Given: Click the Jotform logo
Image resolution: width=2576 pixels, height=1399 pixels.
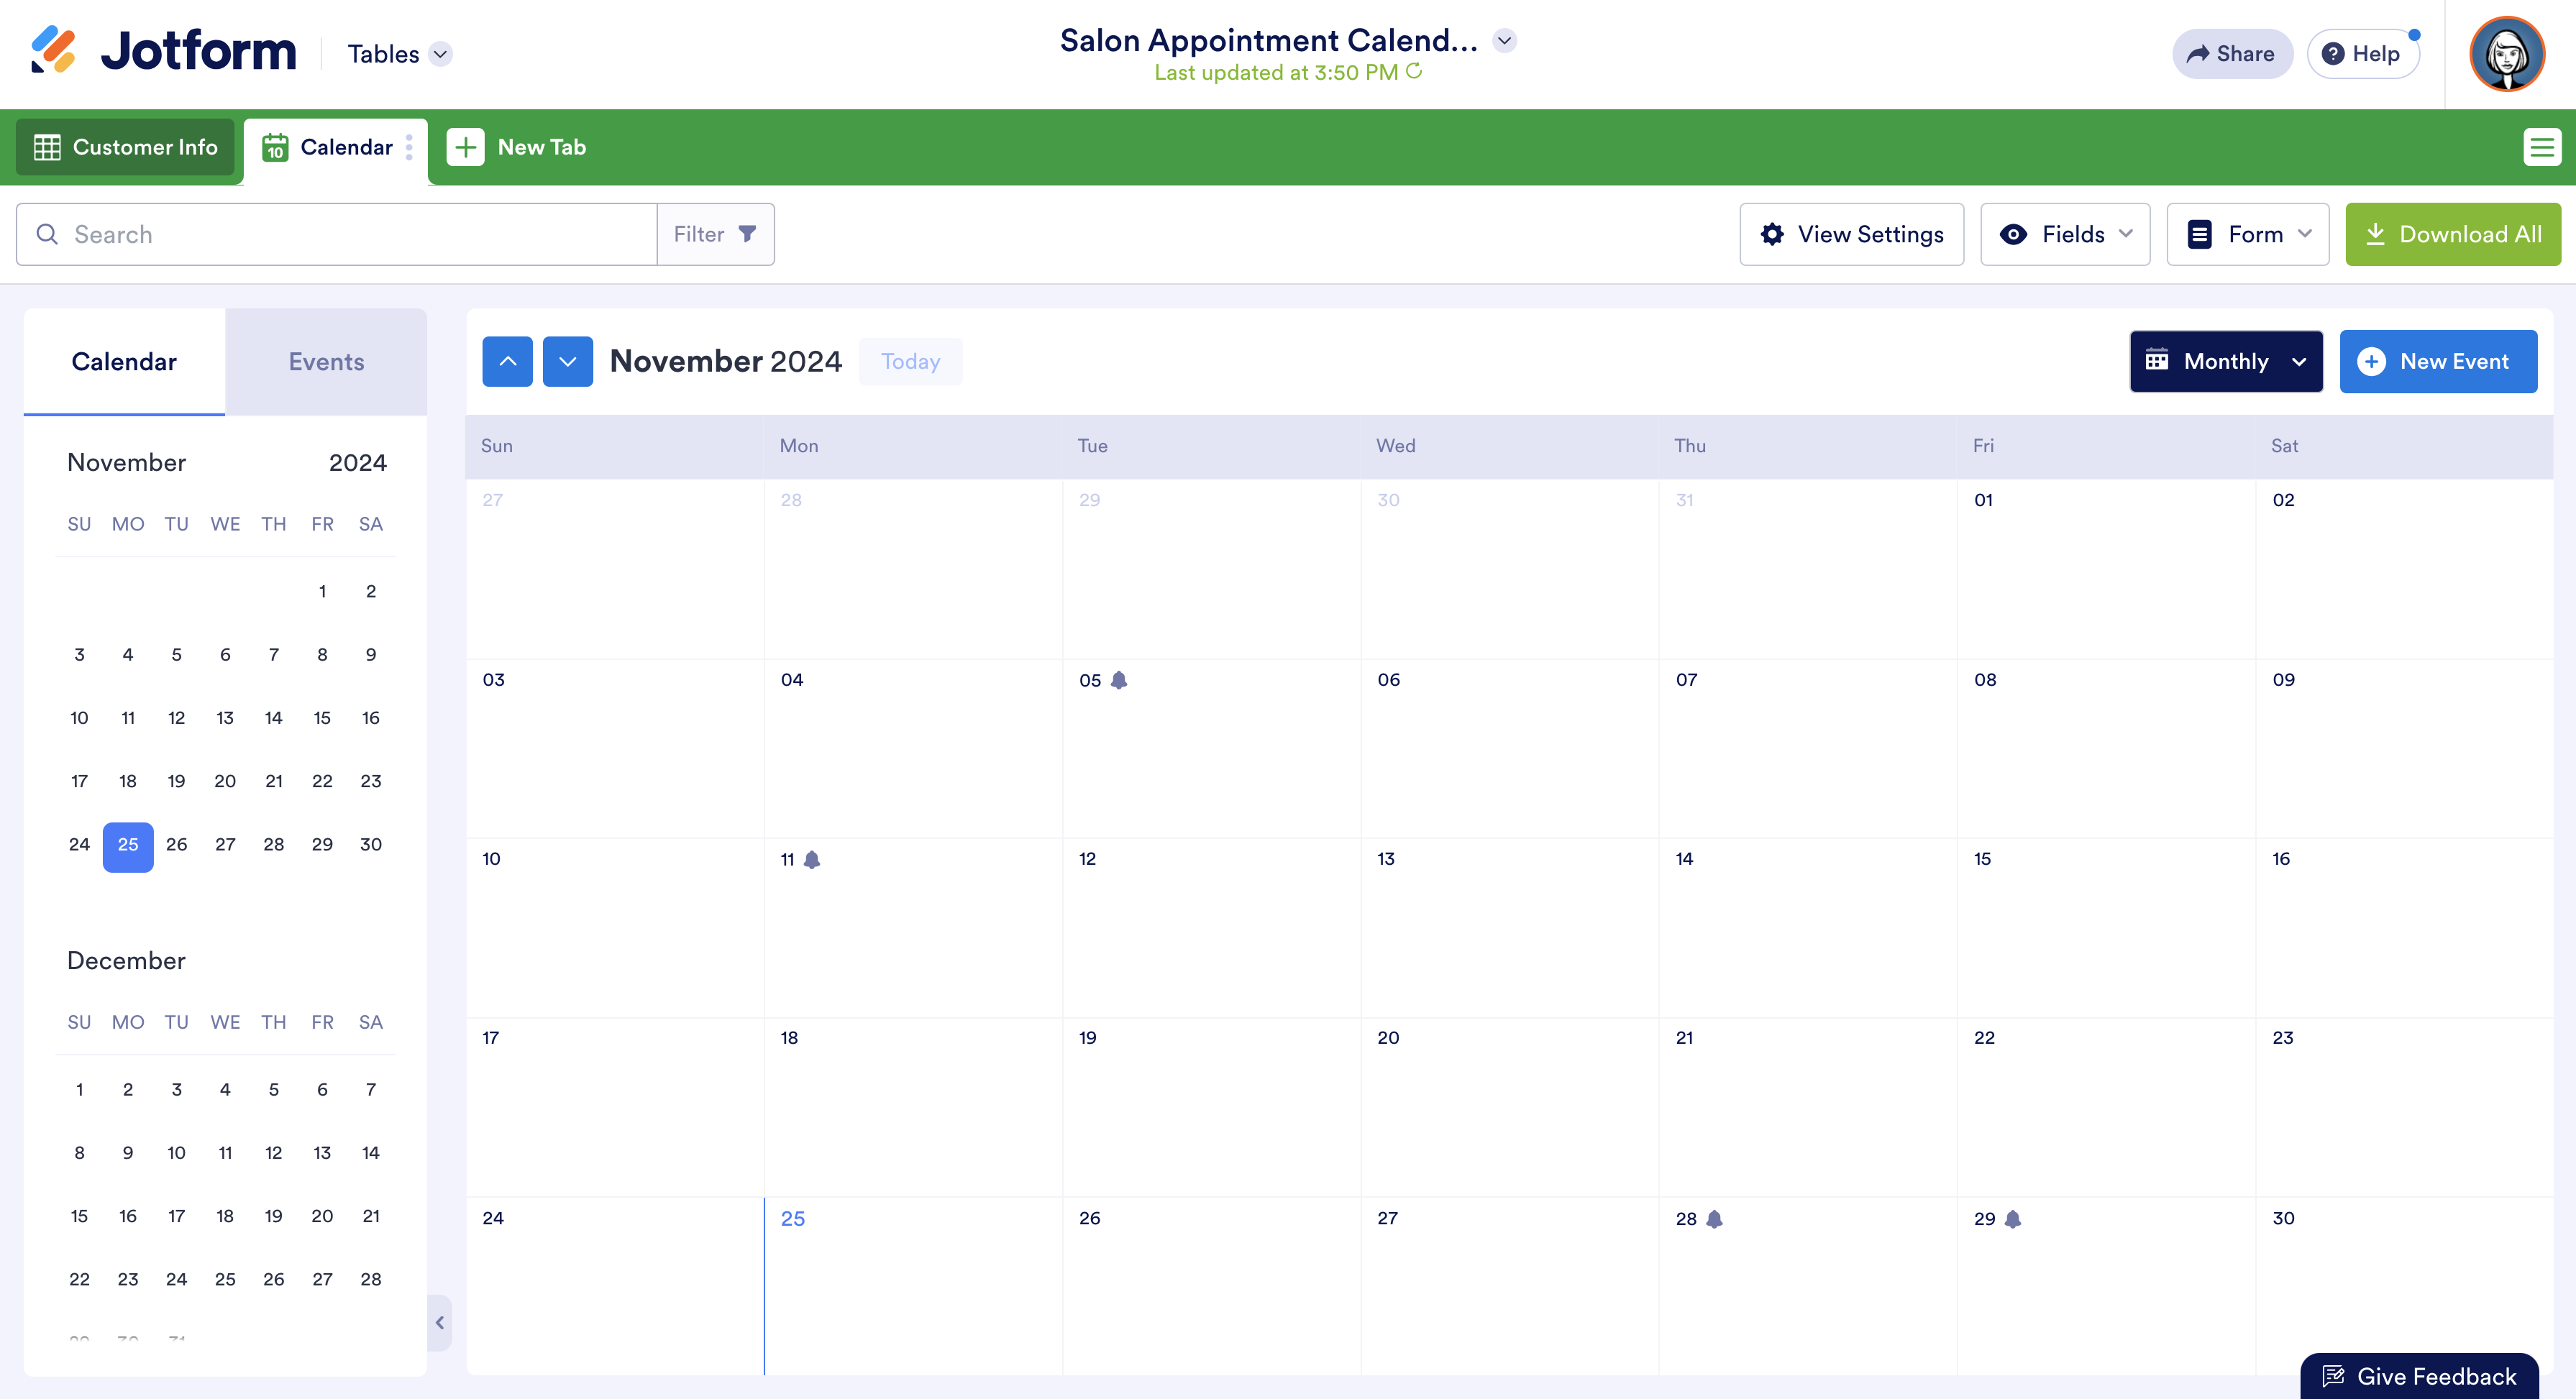Looking at the screenshot, I should pyautogui.click(x=163, y=51).
